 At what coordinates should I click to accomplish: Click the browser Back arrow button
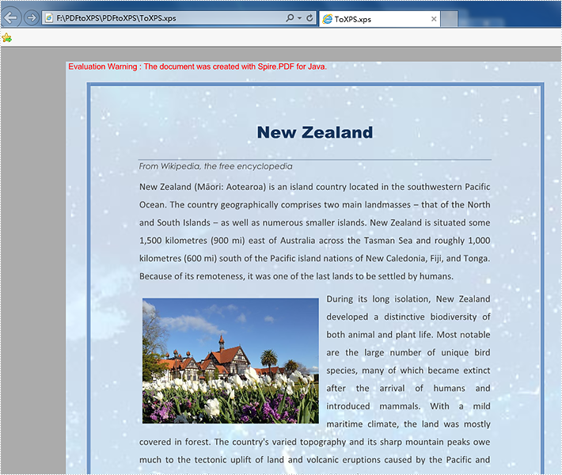(11, 17)
